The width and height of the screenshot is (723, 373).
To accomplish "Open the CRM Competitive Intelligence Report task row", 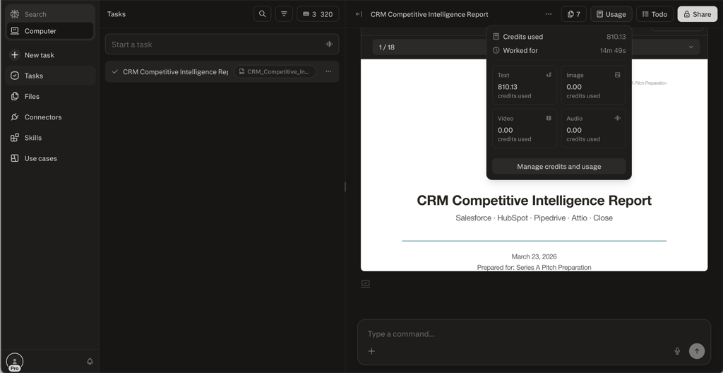I will (x=222, y=71).
